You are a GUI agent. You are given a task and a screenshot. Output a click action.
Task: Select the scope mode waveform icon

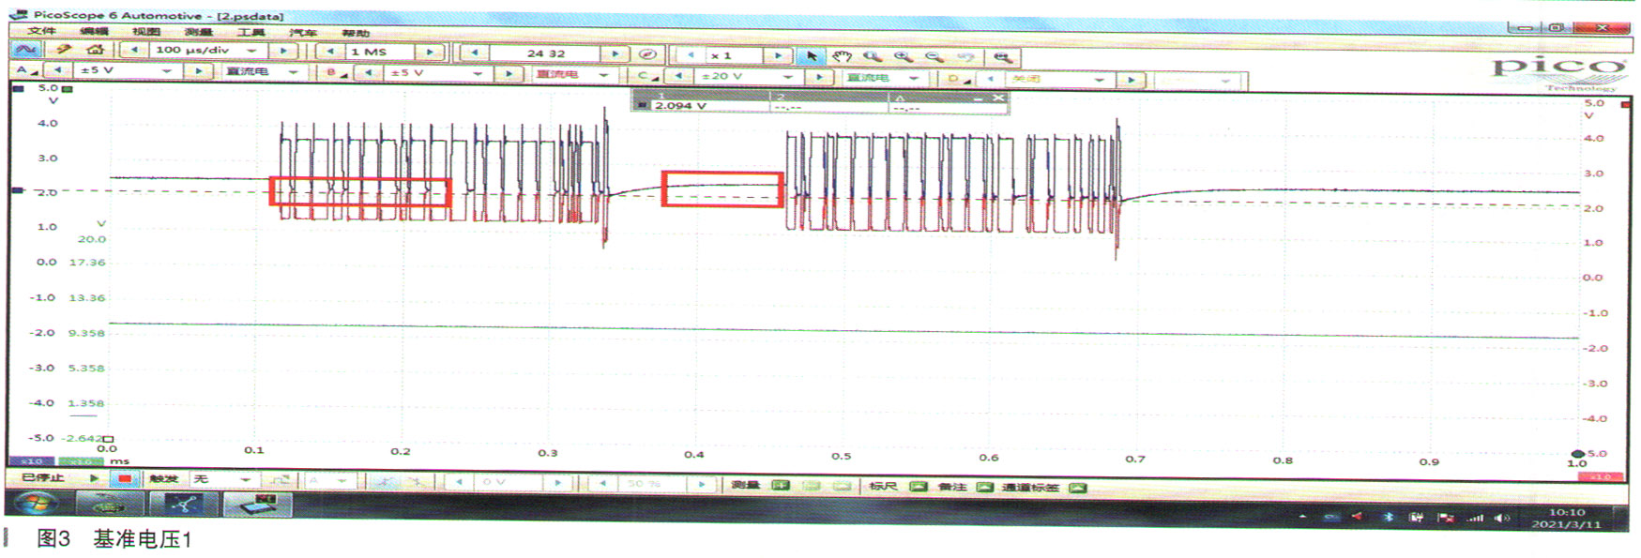click(24, 49)
